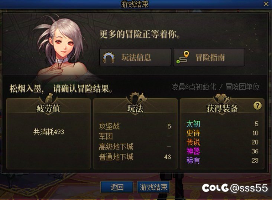
Task: Open the 冒险指南 button
Action: pyautogui.click(x=209, y=57)
